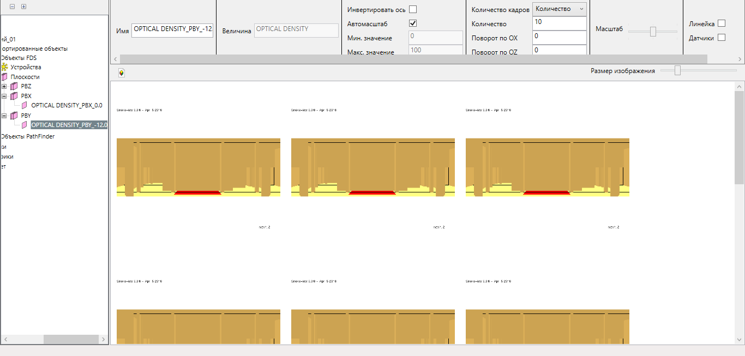Click the colored cube icon above the image area
The height and width of the screenshot is (356, 745).
pyautogui.click(x=121, y=73)
